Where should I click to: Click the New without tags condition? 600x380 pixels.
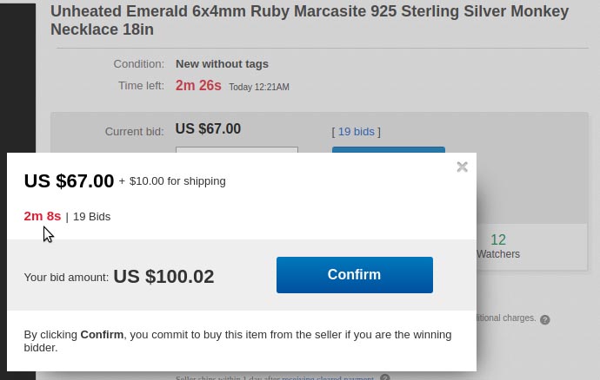click(x=222, y=64)
